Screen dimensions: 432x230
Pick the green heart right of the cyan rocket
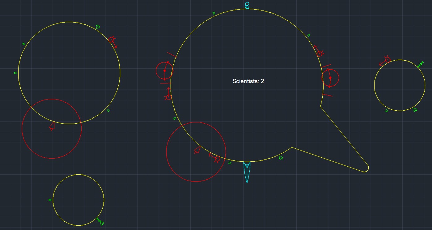pos(281,158)
